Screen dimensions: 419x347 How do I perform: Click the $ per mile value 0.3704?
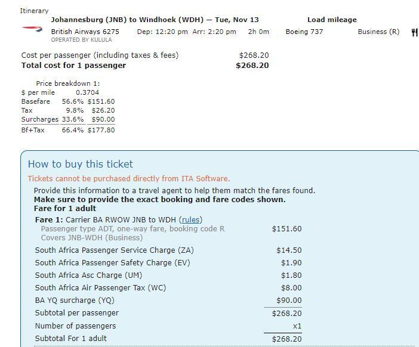pyautogui.click(x=87, y=92)
